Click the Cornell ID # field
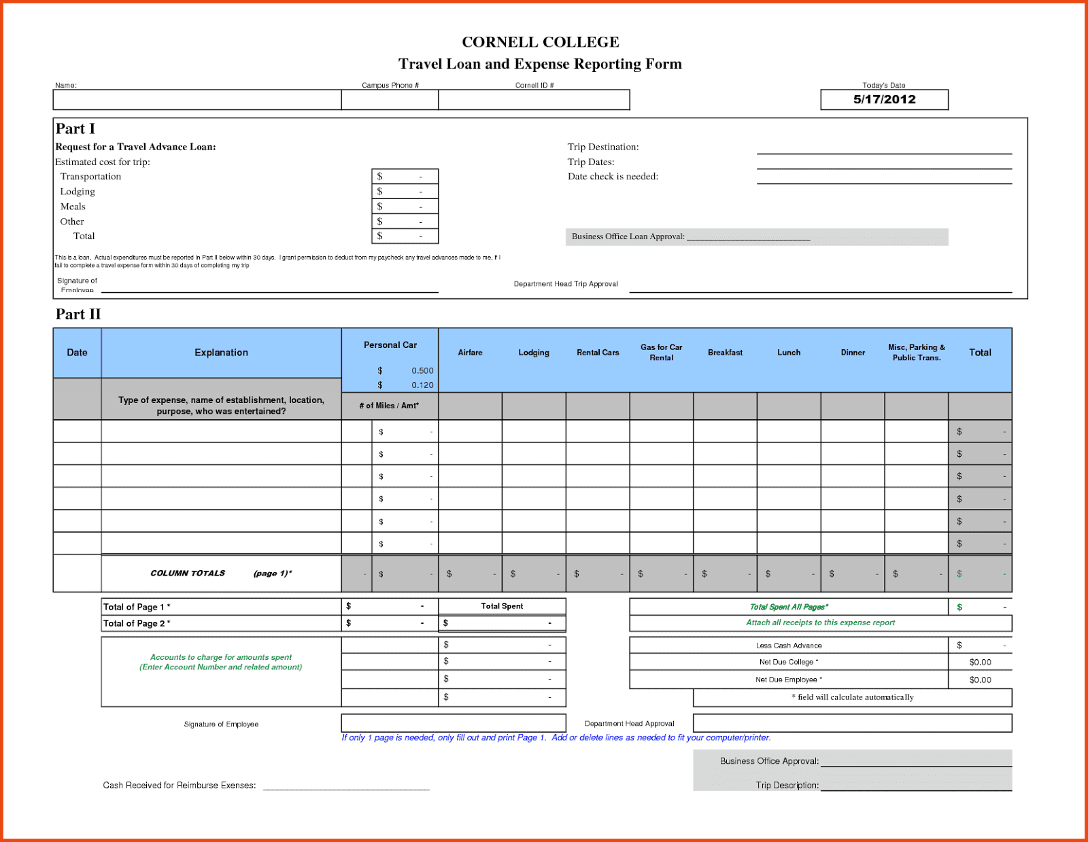The height and width of the screenshot is (842, 1088). [534, 100]
